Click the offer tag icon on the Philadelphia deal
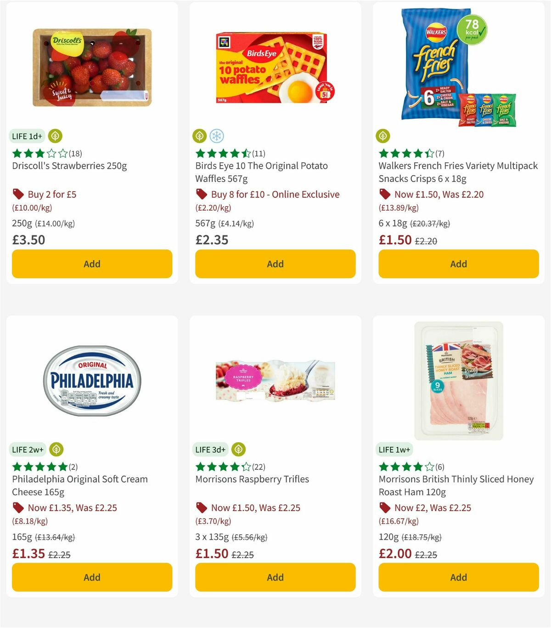This screenshot has width=551, height=628. pyautogui.click(x=17, y=508)
